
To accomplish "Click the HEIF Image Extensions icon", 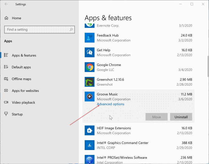I will (90, 130).
